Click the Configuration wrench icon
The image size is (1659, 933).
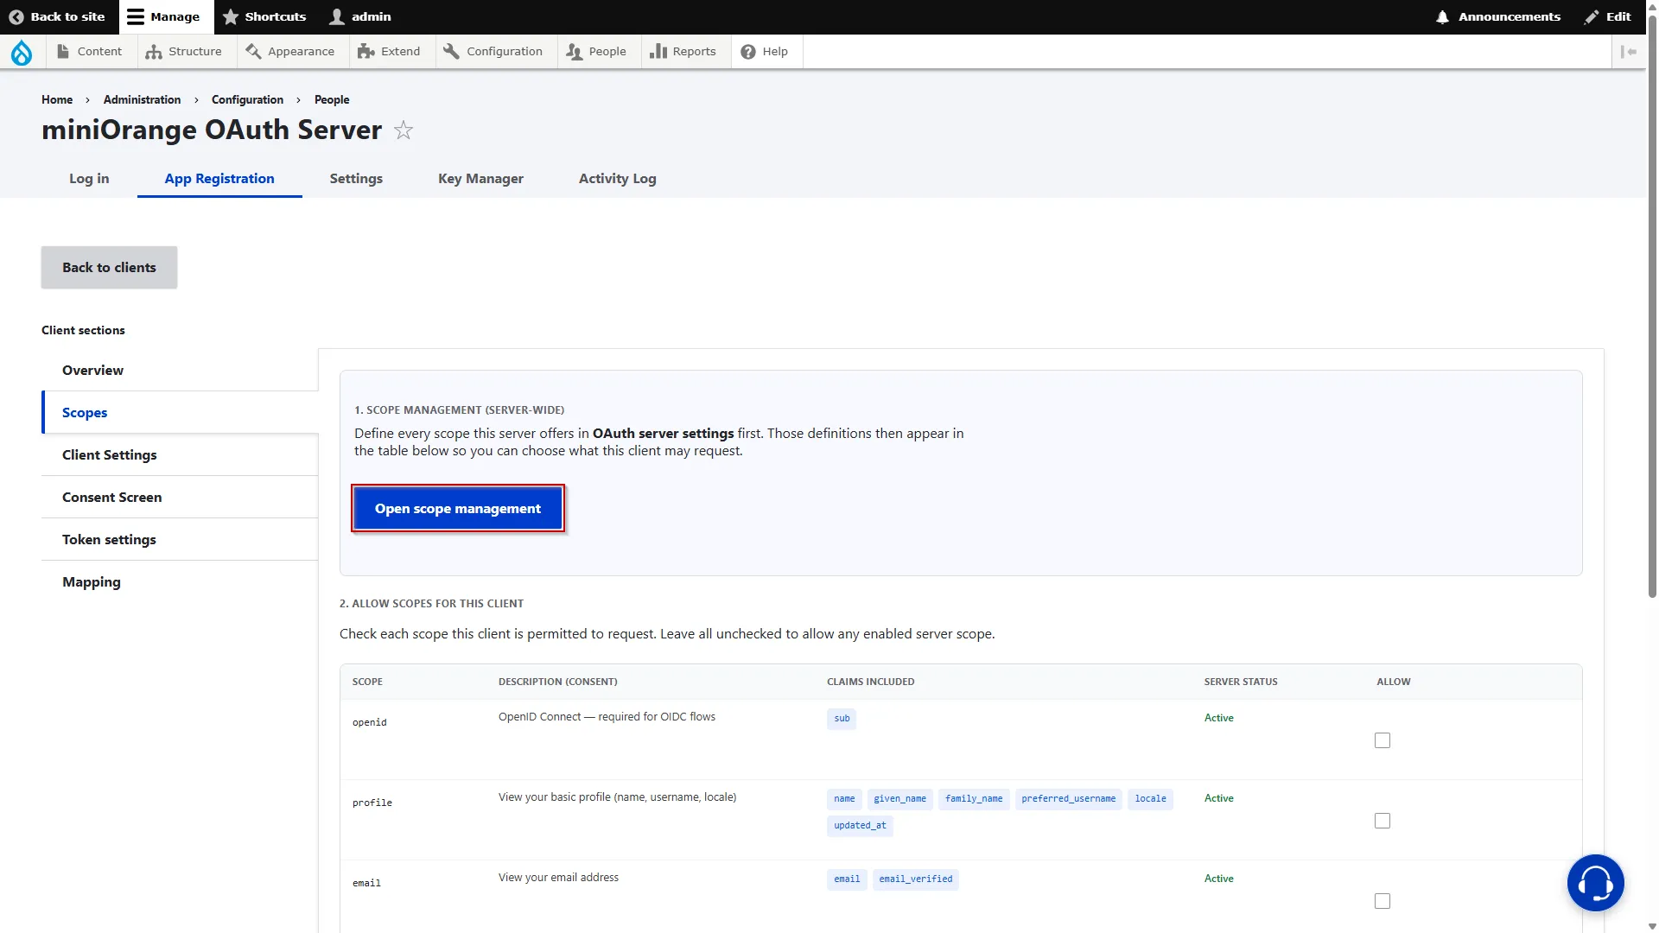[x=451, y=51]
